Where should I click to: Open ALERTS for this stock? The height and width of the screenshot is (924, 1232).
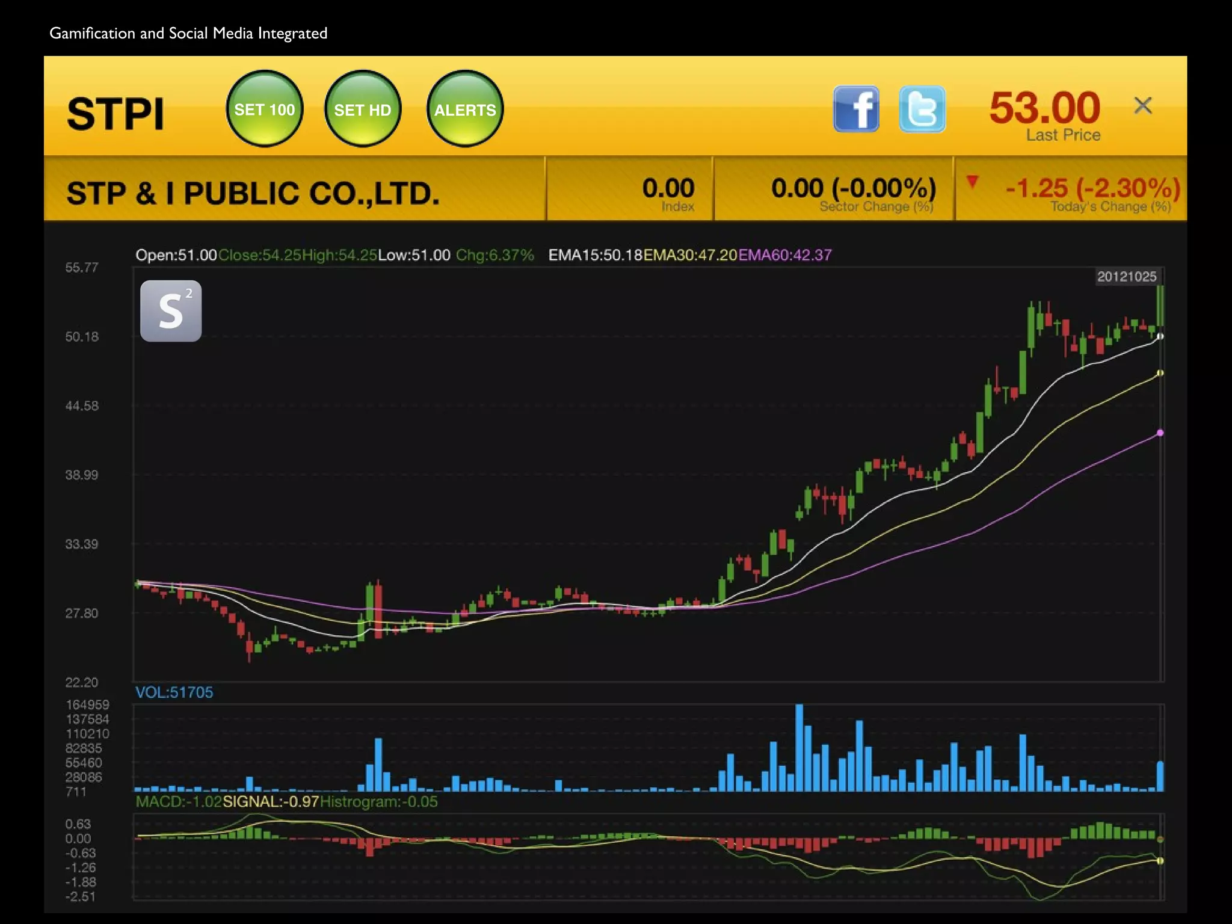(x=465, y=109)
